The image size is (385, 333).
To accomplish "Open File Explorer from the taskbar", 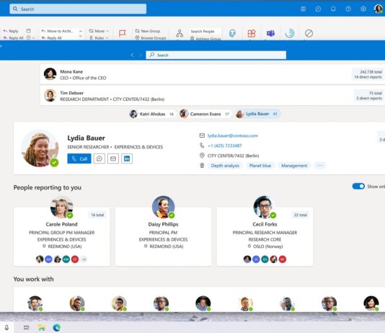I will (x=42, y=327).
